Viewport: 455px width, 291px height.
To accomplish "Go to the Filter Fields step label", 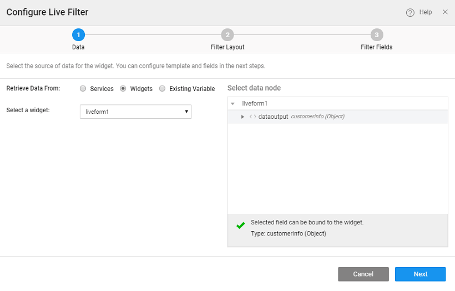I will click(376, 47).
